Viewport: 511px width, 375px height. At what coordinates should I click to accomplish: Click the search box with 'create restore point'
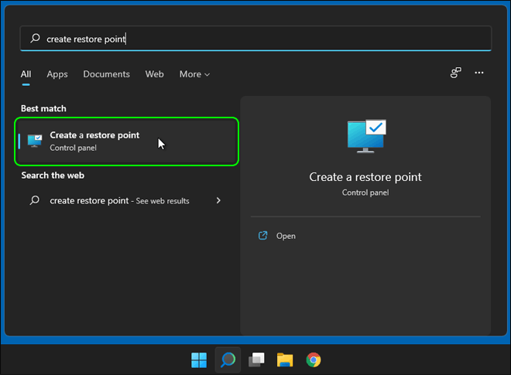256,39
